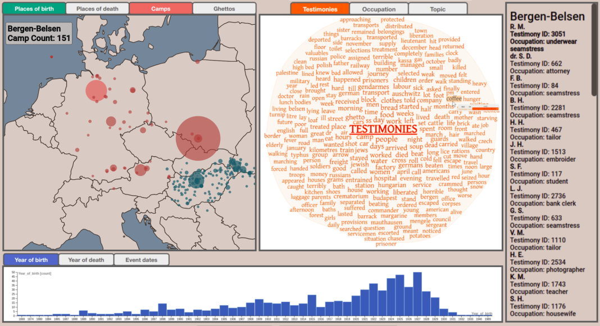Click the TESTIMONIES center word in cloud
The width and height of the screenshot is (600, 326).
[x=383, y=129]
